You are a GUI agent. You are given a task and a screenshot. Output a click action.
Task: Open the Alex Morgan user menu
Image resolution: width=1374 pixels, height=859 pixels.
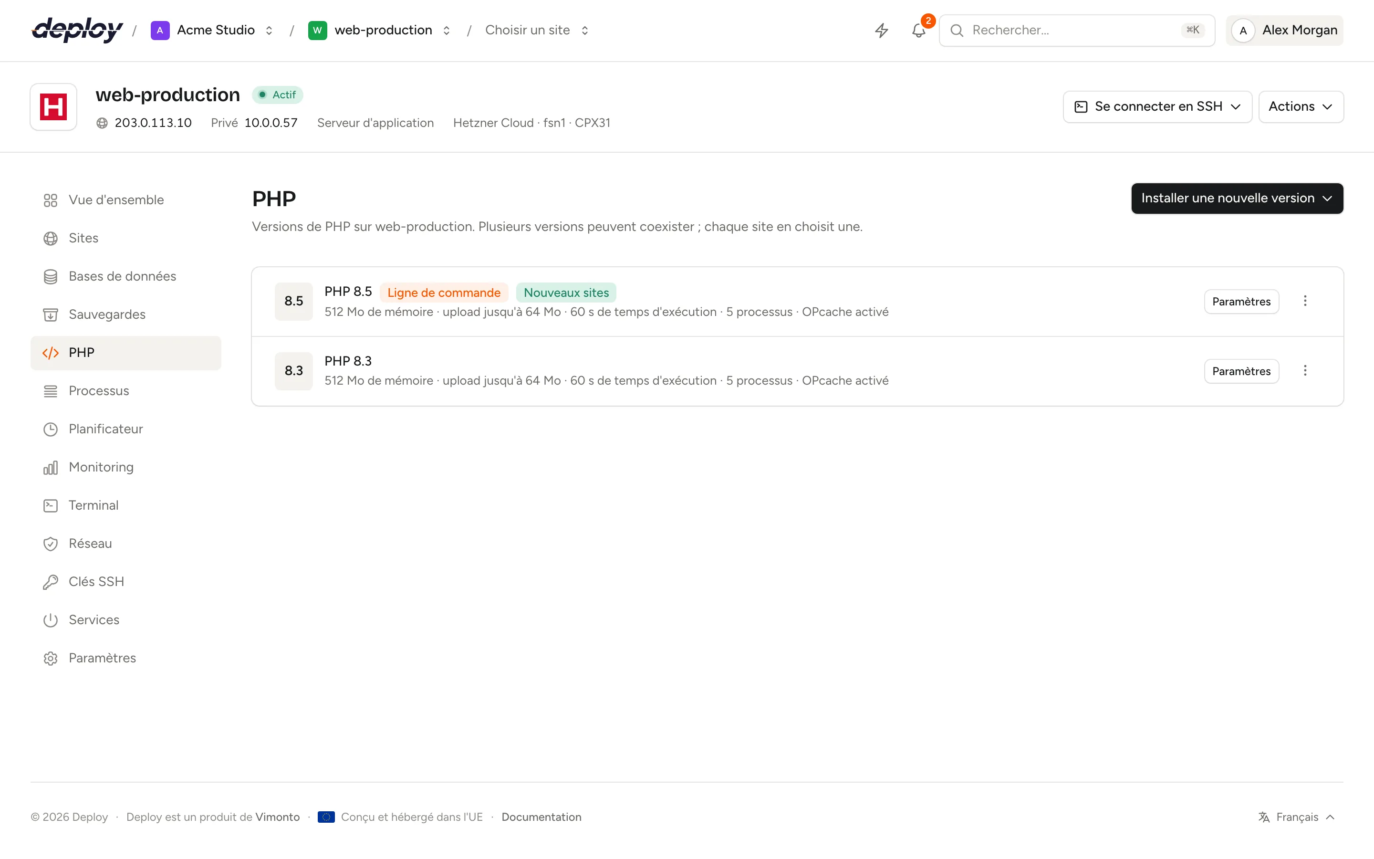[x=1284, y=30]
